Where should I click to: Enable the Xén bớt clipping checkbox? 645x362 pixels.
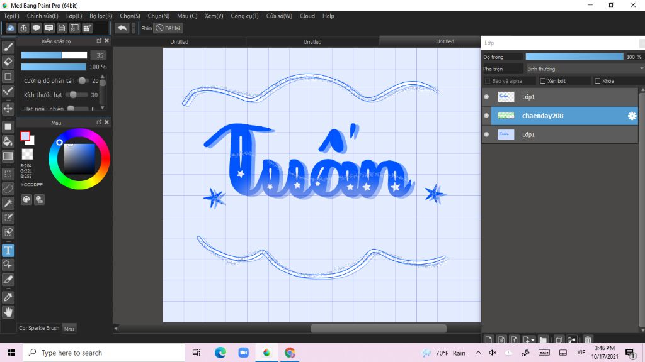(542, 81)
